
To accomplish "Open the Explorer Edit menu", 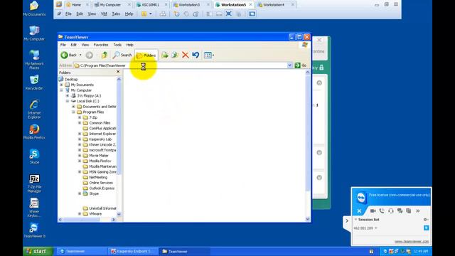I will [74, 45].
